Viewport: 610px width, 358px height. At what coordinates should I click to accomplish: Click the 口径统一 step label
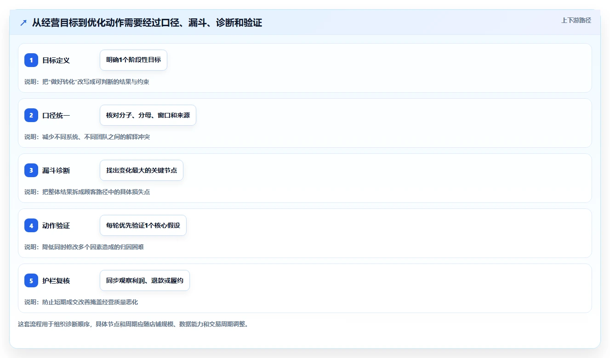(x=56, y=115)
